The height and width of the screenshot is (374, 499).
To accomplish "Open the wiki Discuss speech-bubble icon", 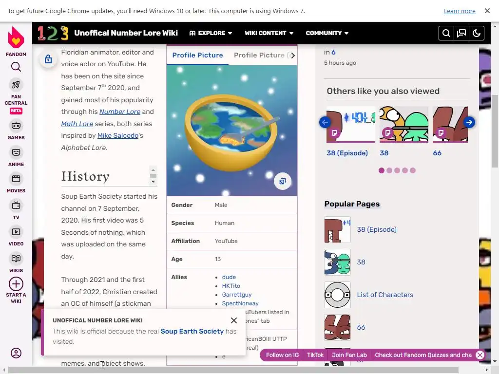I will (461, 33).
